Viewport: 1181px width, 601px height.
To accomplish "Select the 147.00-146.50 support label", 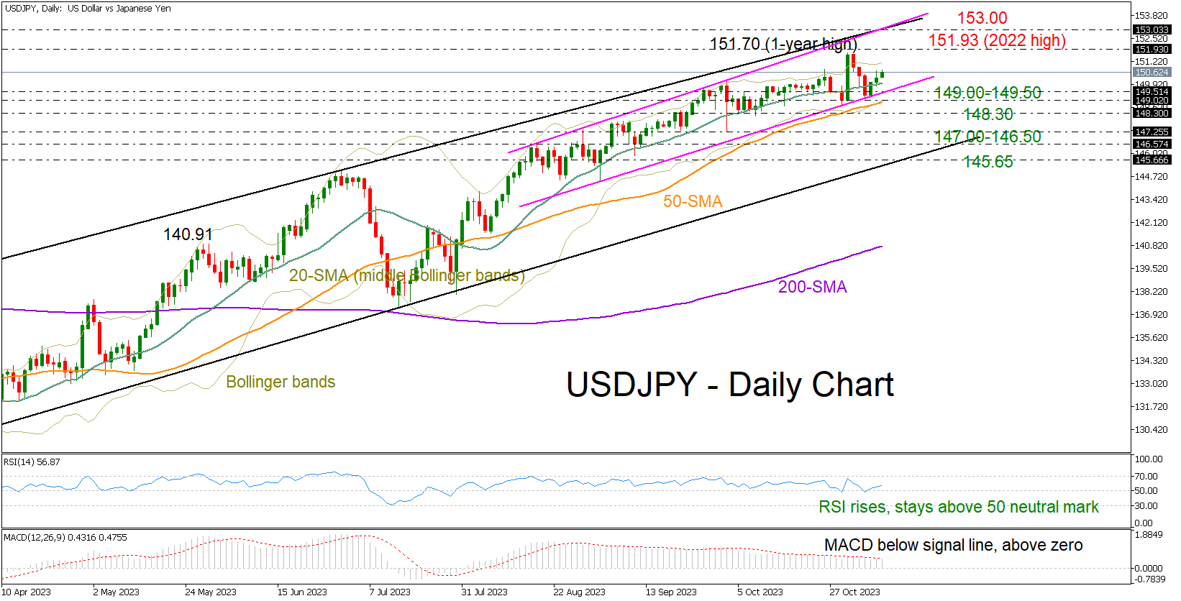I will [988, 137].
